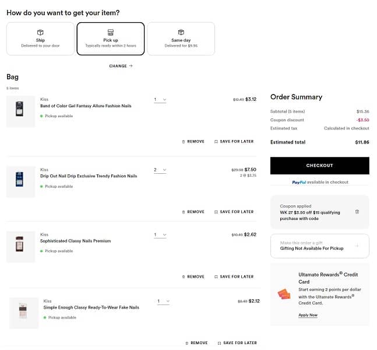Remove Band of Color Gel nails from bag
Screen dimensions: 377x350
193,141
